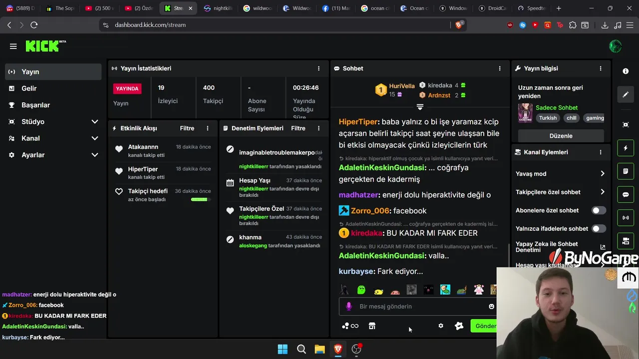Go to Başarılar in the sidebar
This screenshot has width=639, height=359.
pyautogui.click(x=54, y=105)
